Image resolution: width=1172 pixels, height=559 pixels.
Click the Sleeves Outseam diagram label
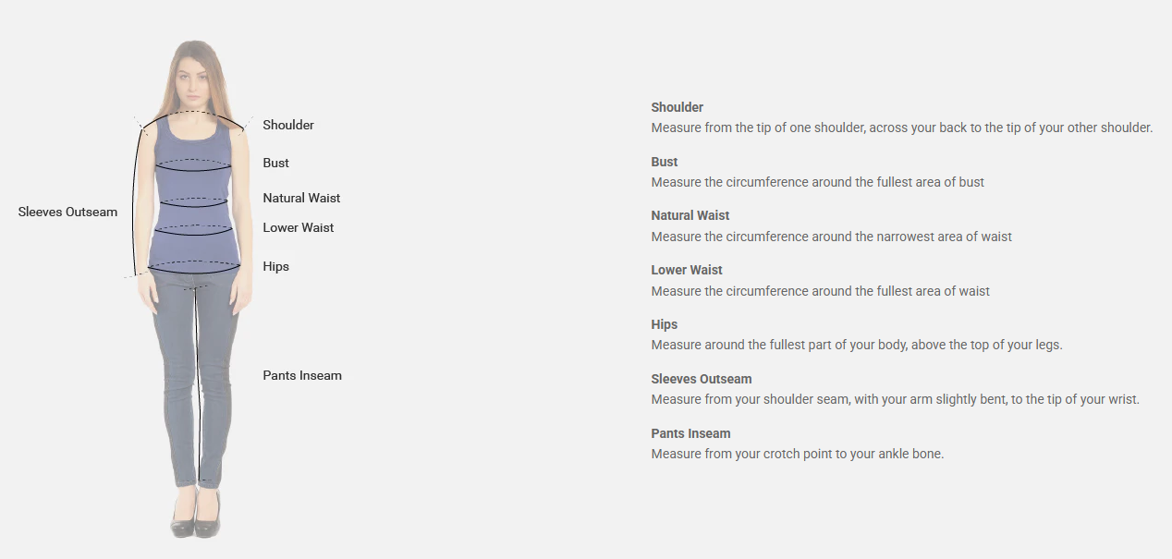tap(68, 212)
